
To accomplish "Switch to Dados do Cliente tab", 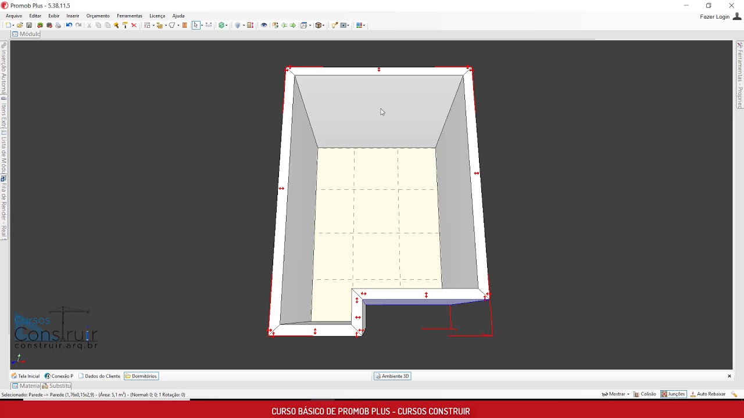I will coord(99,376).
